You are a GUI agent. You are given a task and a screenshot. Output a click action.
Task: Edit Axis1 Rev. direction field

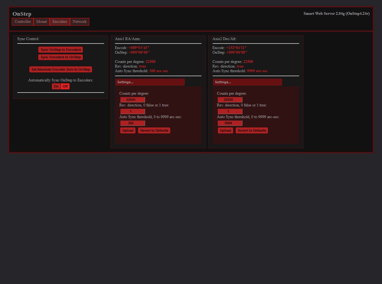tap(132, 111)
